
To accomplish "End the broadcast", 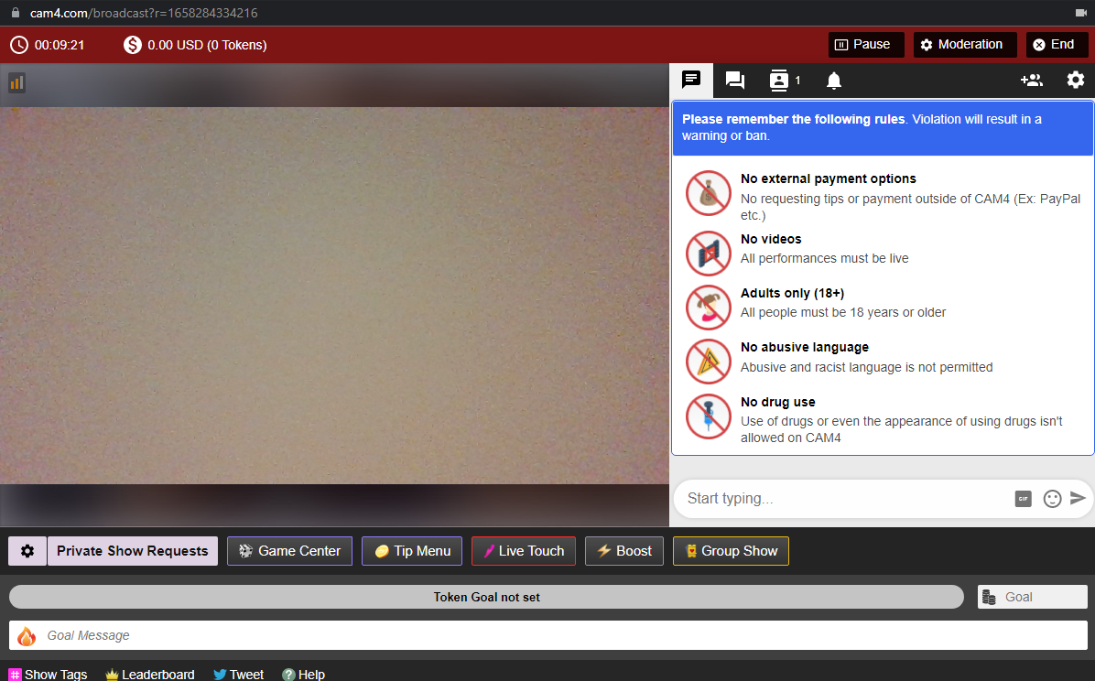I will coord(1057,45).
